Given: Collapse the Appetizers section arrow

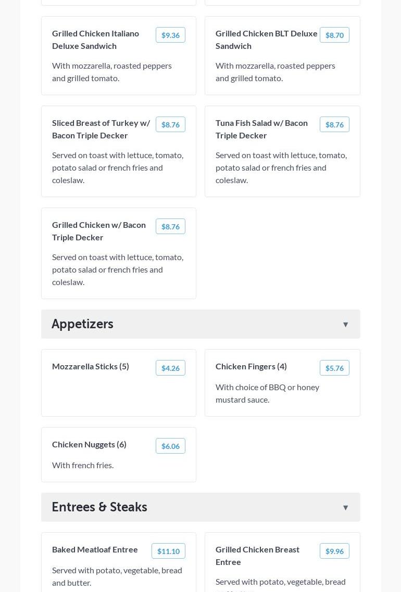Looking at the screenshot, I should [345, 324].
